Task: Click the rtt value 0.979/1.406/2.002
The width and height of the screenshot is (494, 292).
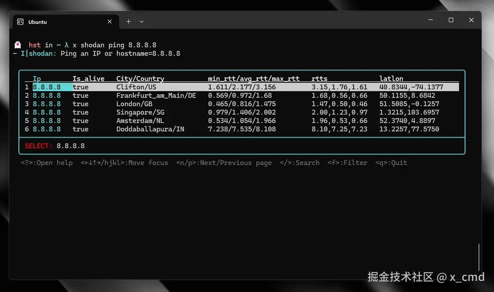Action: pos(242,112)
